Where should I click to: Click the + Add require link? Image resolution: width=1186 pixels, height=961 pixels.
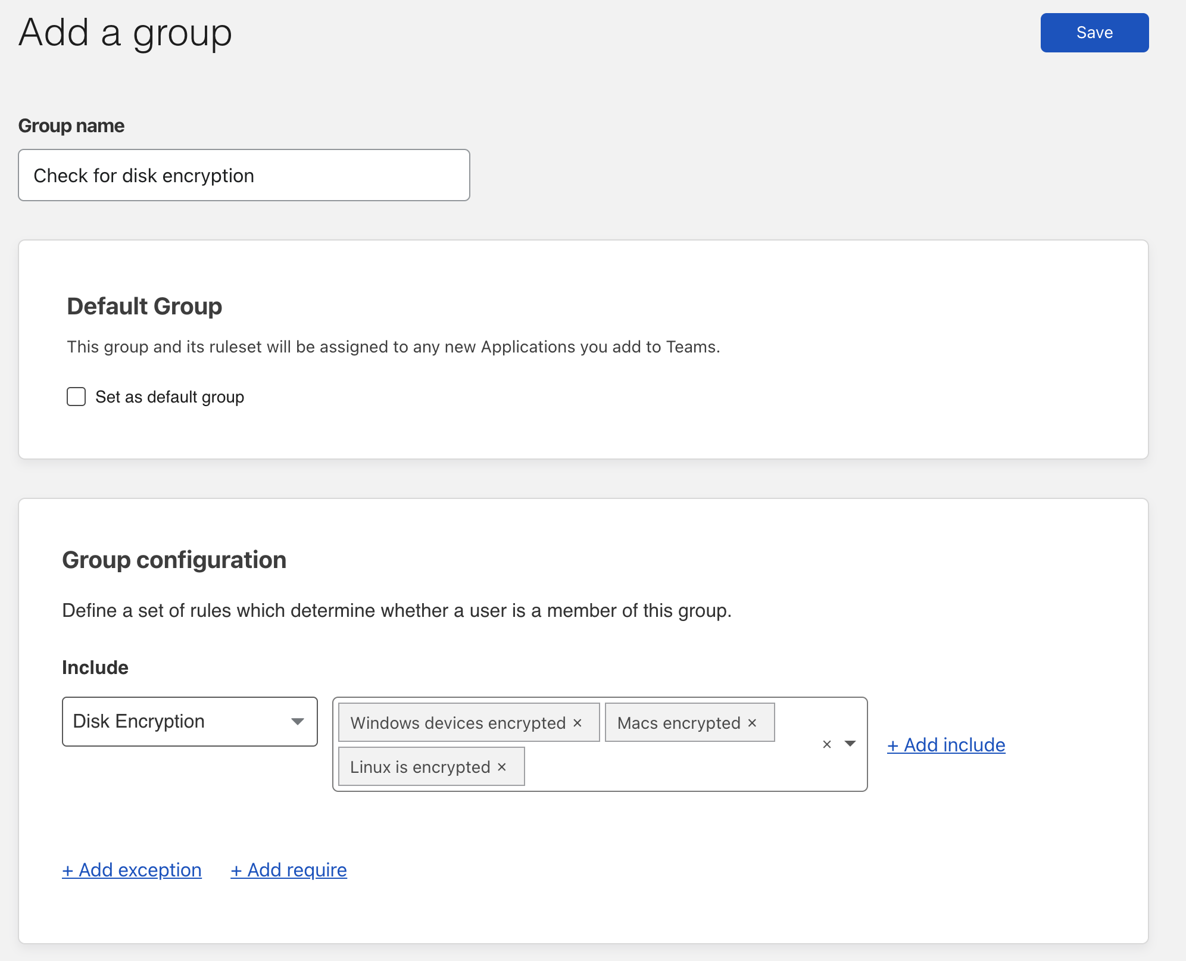(289, 870)
